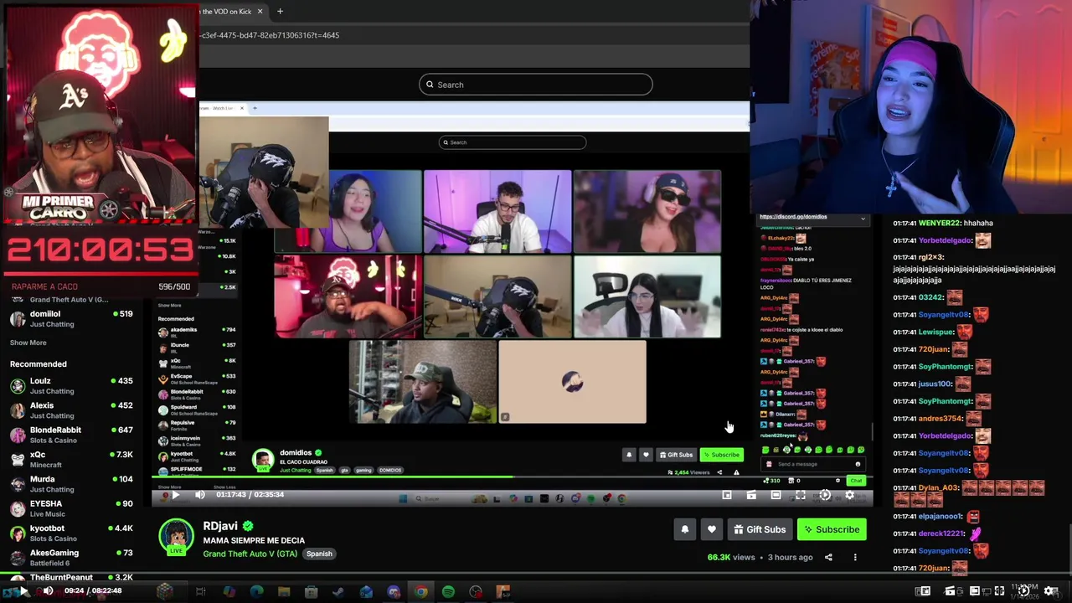Open EYESHA Live Music channel
This screenshot has height=603, width=1072.
pyautogui.click(x=71, y=508)
